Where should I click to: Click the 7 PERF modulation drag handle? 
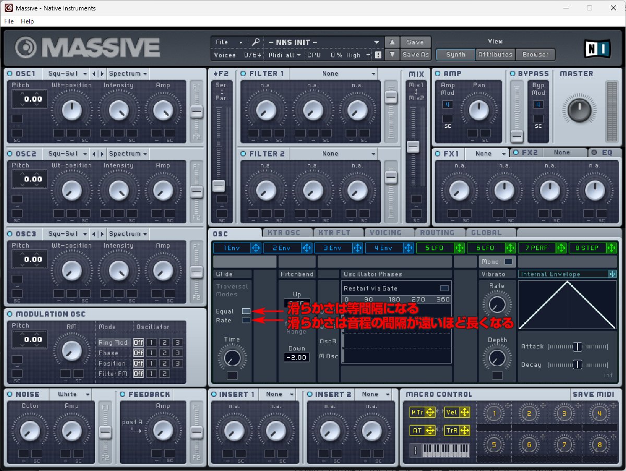point(561,248)
